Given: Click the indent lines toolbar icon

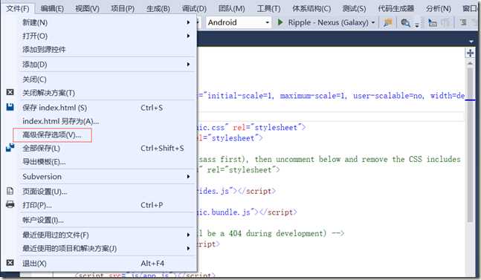Looking at the screenshot, I should pyautogui.click(x=463, y=22).
